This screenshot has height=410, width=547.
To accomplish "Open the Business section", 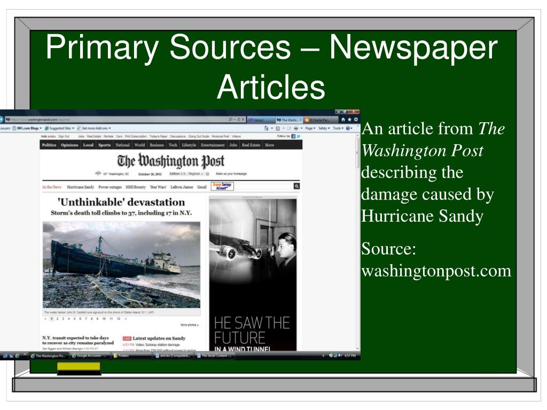I will point(157,145).
